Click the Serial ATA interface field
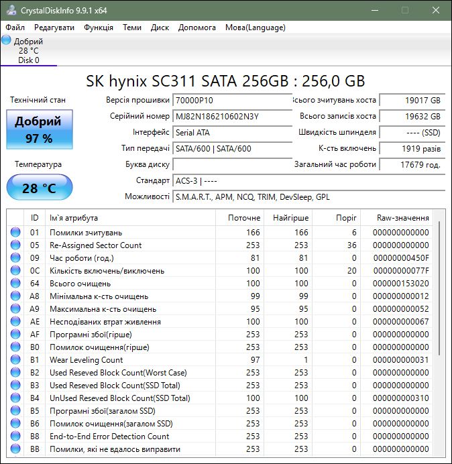The image size is (452, 464). point(232,132)
